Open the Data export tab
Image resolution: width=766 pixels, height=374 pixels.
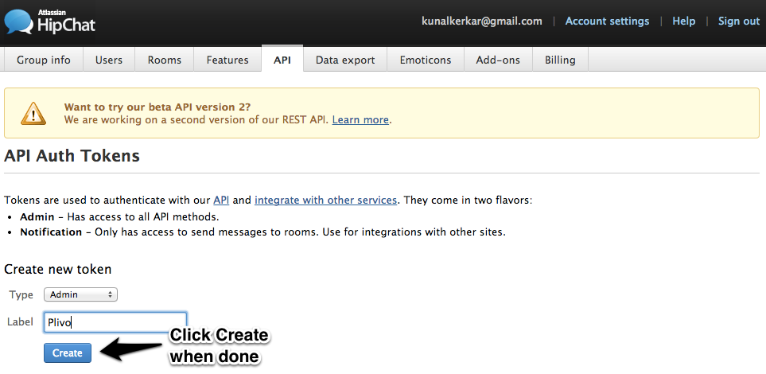click(x=345, y=60)
